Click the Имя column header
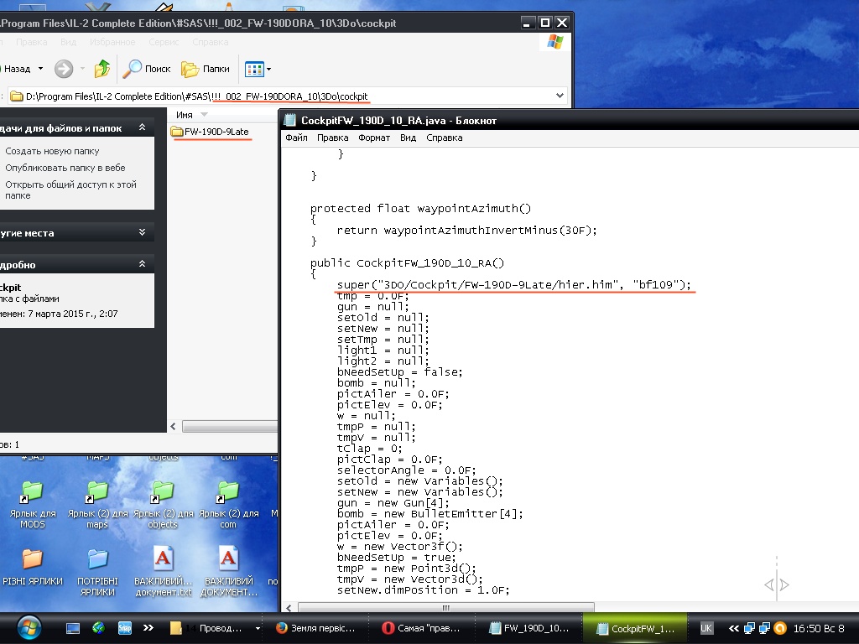This screenshot has height=644, width=859. point(185,114)
